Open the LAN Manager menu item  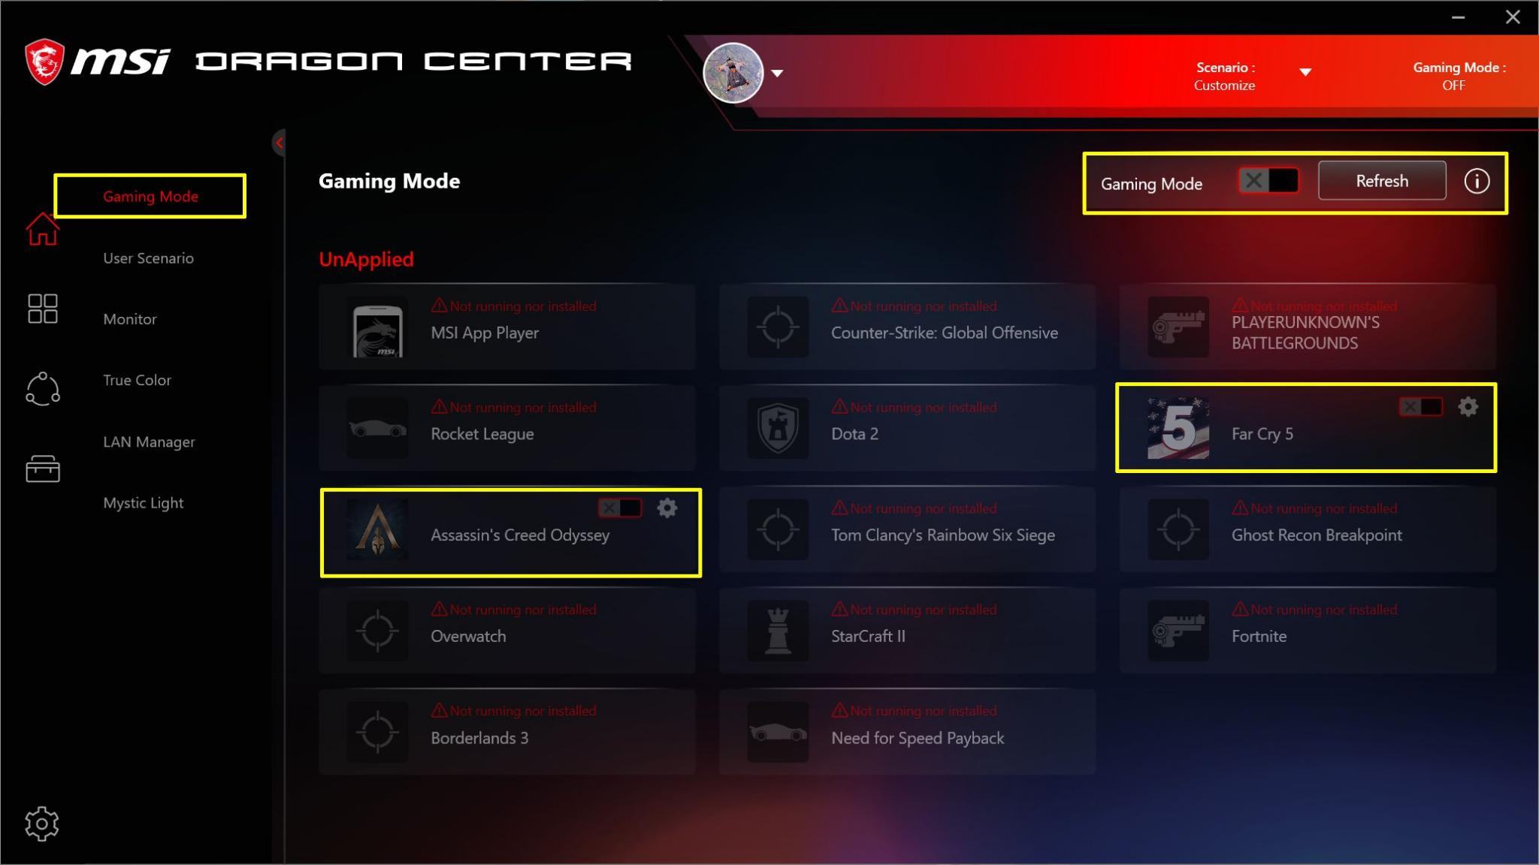point(149,442)
